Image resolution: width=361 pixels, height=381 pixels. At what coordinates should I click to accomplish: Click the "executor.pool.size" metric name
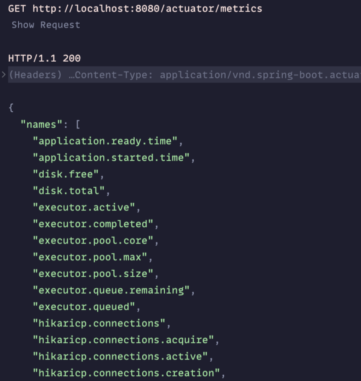[x=93, y=274]
